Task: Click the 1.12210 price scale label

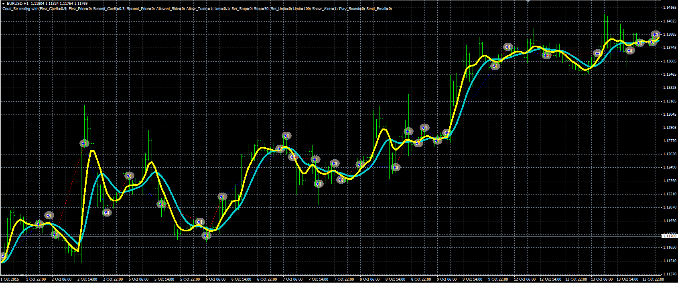Action: [x=670, y=194]
